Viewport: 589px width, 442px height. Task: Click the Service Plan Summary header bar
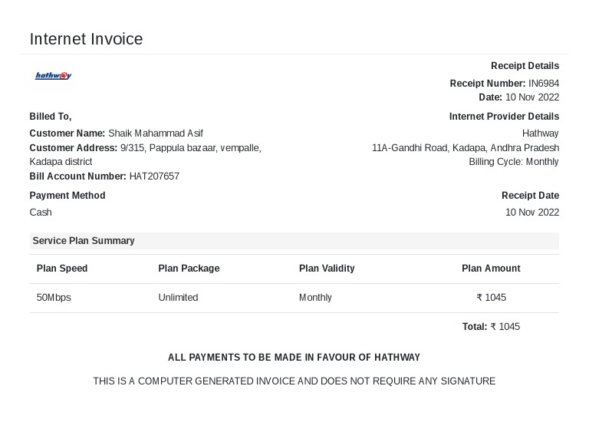point(294,241)
